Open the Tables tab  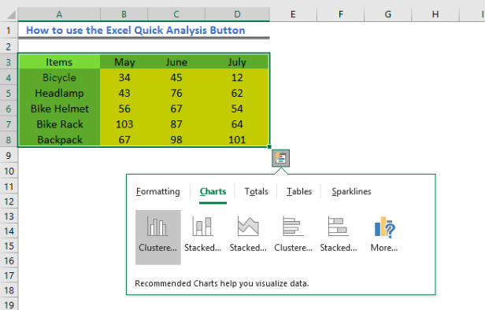(x=299, y=192)
